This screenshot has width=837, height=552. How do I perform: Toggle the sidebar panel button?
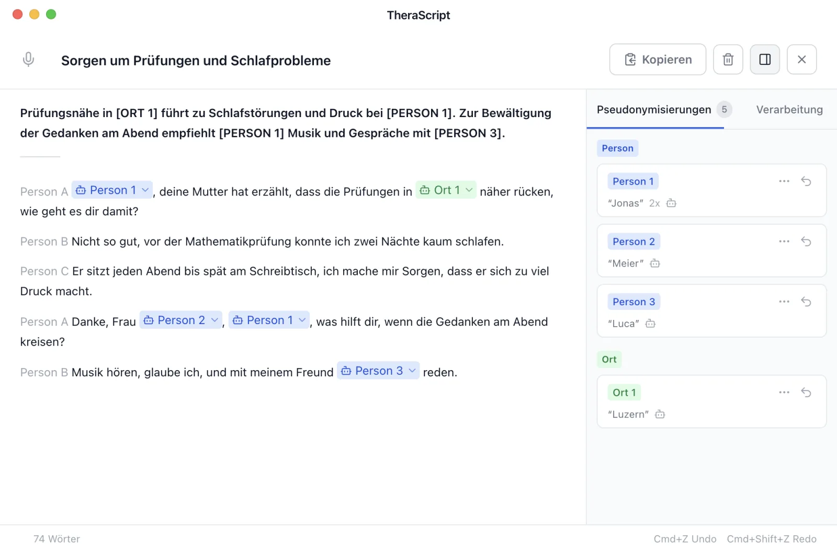765,60
